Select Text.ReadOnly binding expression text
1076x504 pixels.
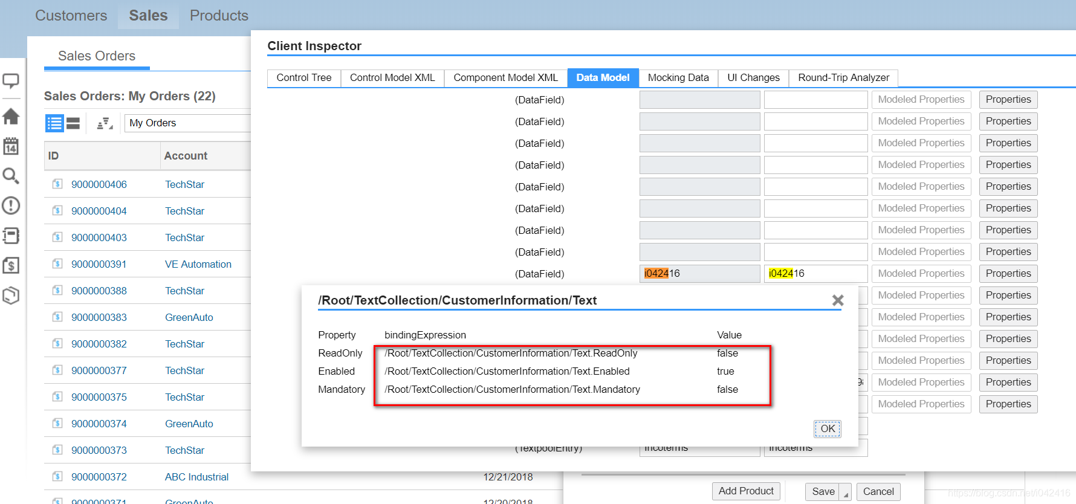click(511, 354)
